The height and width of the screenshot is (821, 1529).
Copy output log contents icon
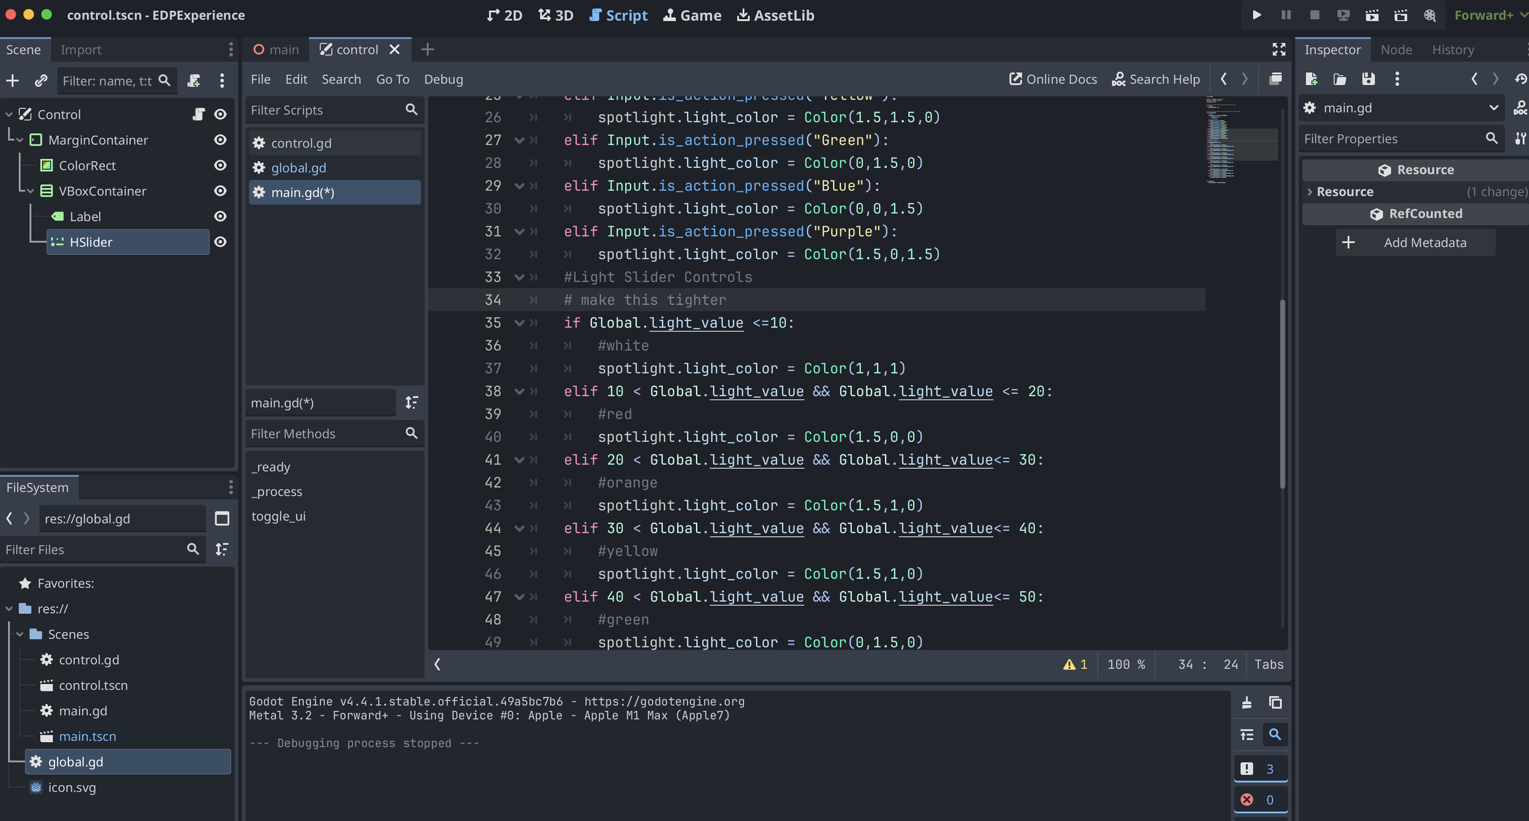tap(1275, 702)
